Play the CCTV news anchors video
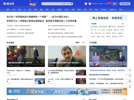134x100 pixels. tap(108, 56)
